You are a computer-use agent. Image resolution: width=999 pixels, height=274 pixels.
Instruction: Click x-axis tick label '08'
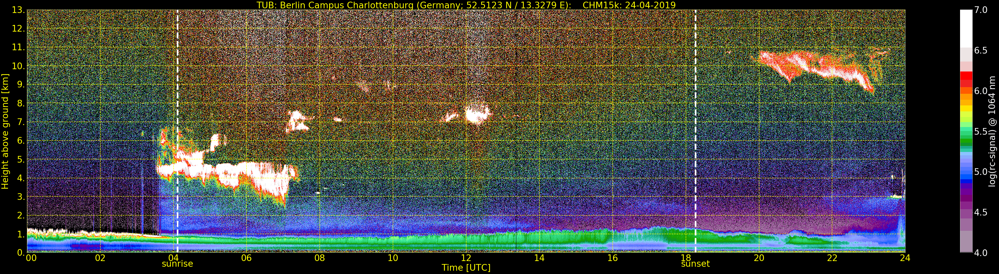320,258
